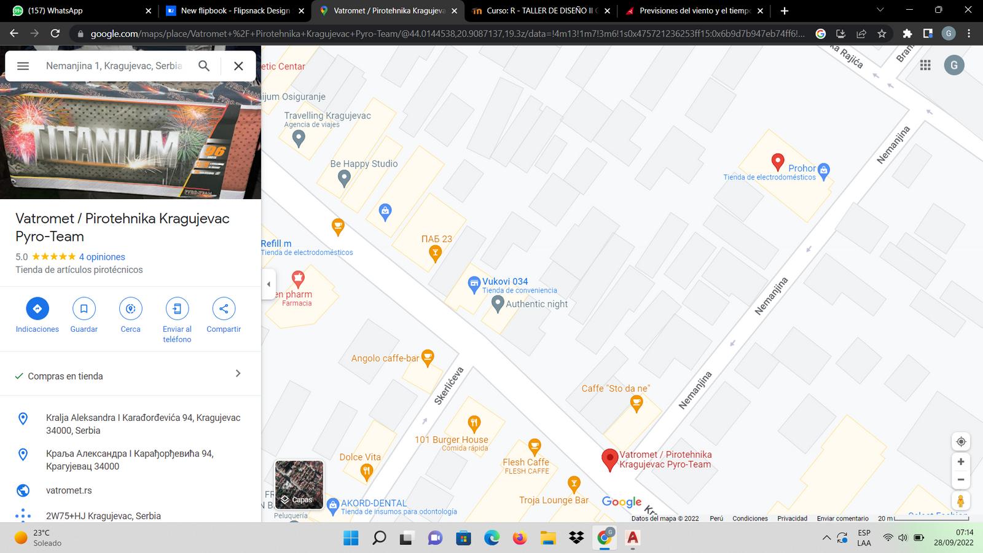This screenshot has height=553, width=983.
Task: Select 101 Burger House marker
Action: pyautogui.click(x=474, y=423)
